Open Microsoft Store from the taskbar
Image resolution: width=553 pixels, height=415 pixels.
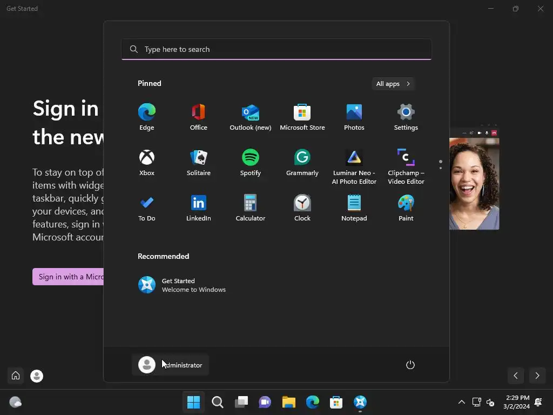[336, 402]
